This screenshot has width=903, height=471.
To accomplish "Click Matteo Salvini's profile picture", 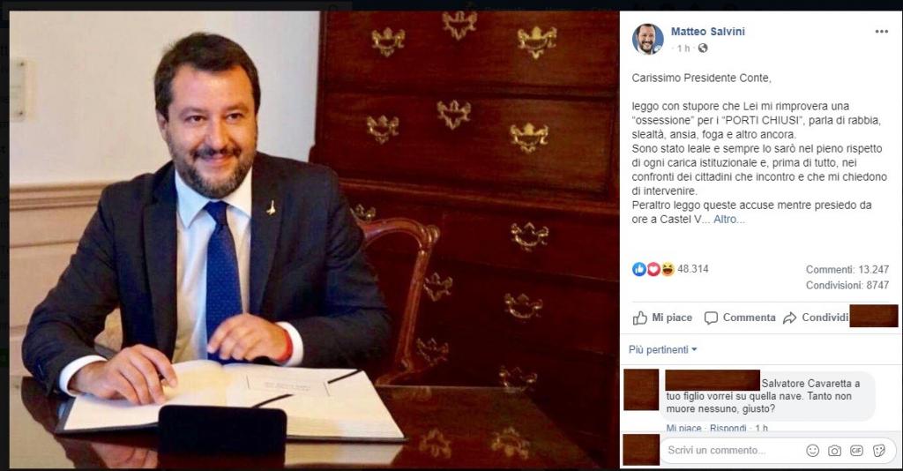I will pyautogui.click(x=648, y=39).
